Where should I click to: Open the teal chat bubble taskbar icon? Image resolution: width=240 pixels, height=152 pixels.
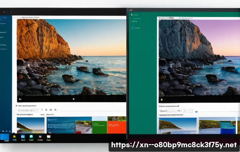[31, 136]
